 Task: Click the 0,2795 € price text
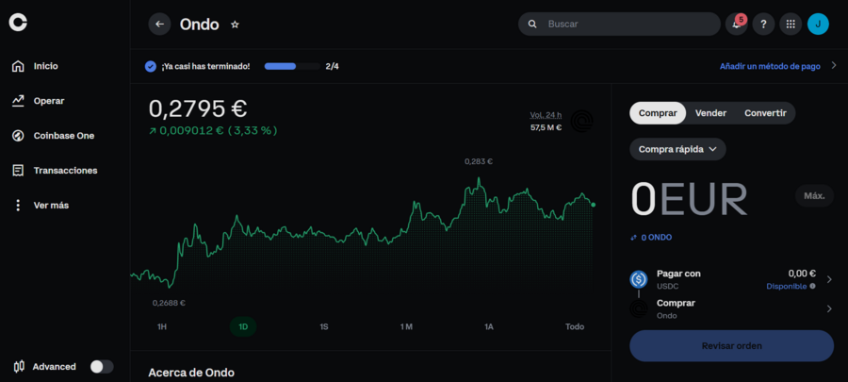click(198, 108)
